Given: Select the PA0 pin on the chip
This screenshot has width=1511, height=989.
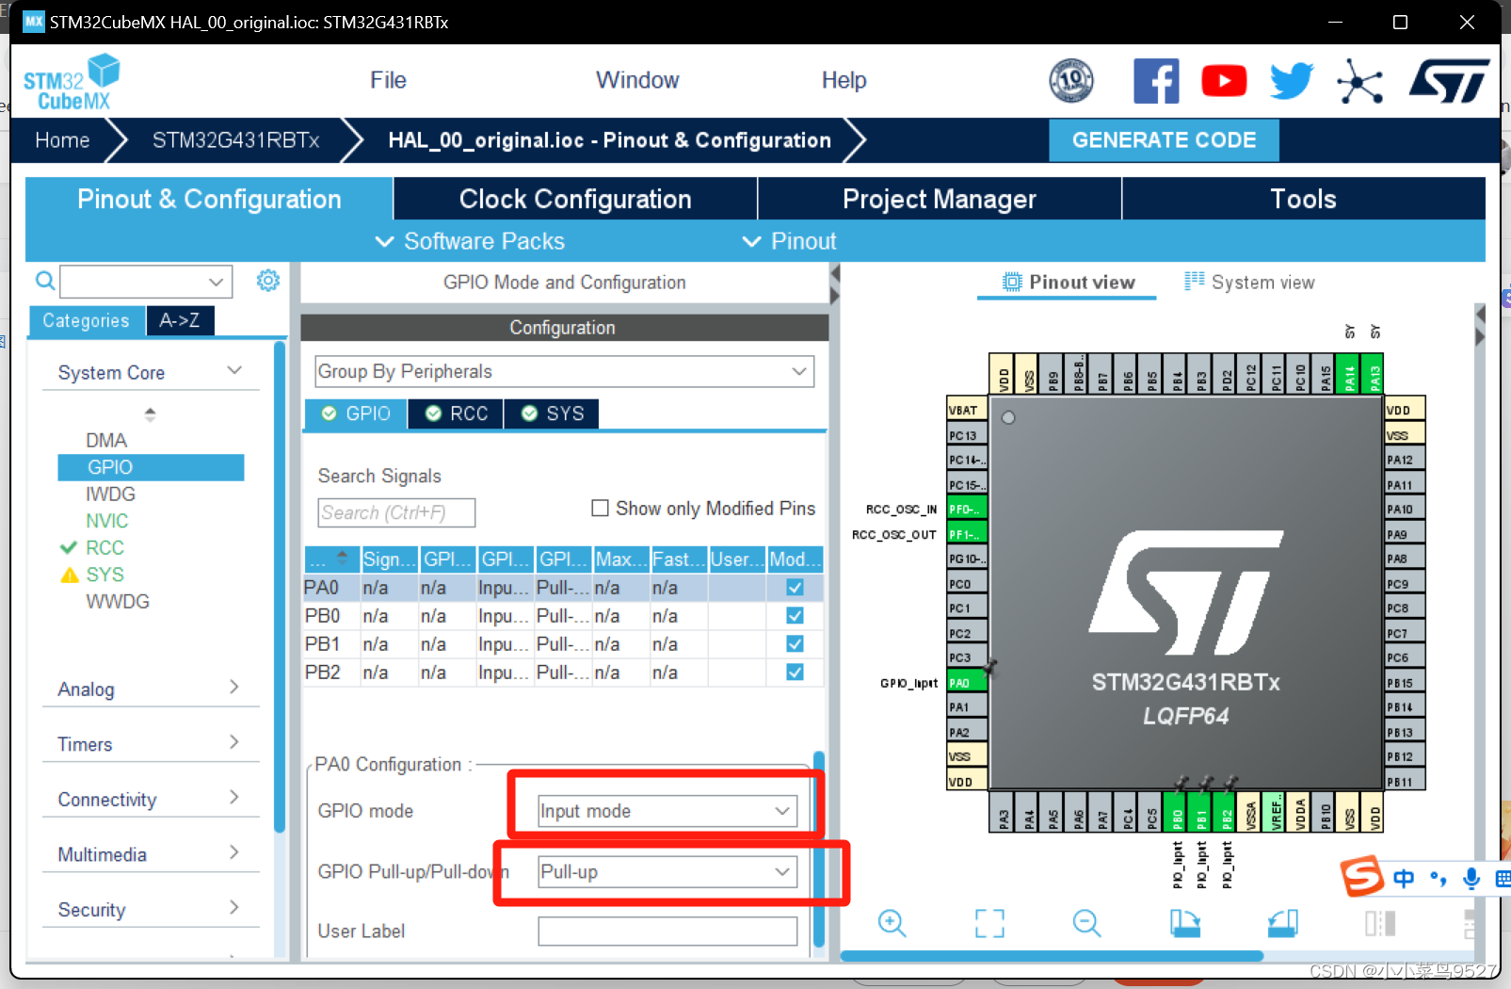Looking at the screenshot, I should [x=966, y=683].
